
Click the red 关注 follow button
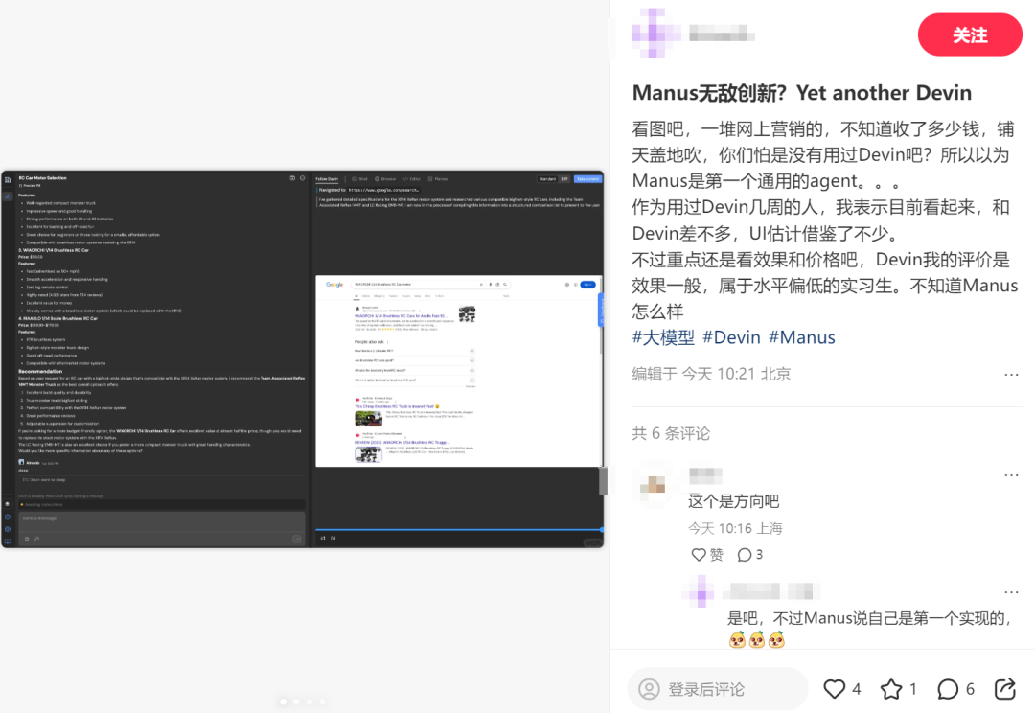[x=970, y=34]
